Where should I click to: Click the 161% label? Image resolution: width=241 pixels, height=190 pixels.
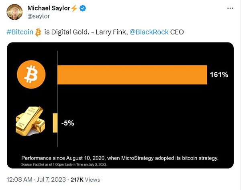pyautogui.click(x=219, y=75)
